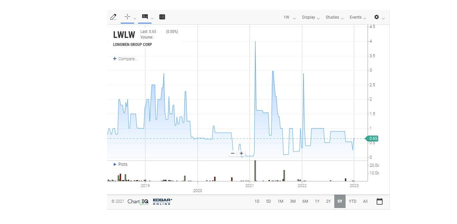Open the calendar date range picker

(379, 201)
